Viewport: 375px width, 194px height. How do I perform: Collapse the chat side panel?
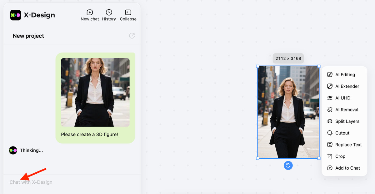[x=128, y=15]
